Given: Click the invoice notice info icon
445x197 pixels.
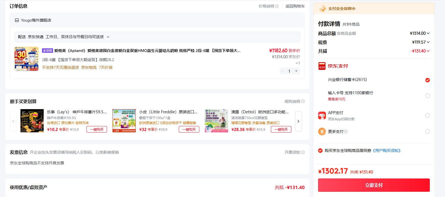Looking at the screenshot, I should click(303, 152).
